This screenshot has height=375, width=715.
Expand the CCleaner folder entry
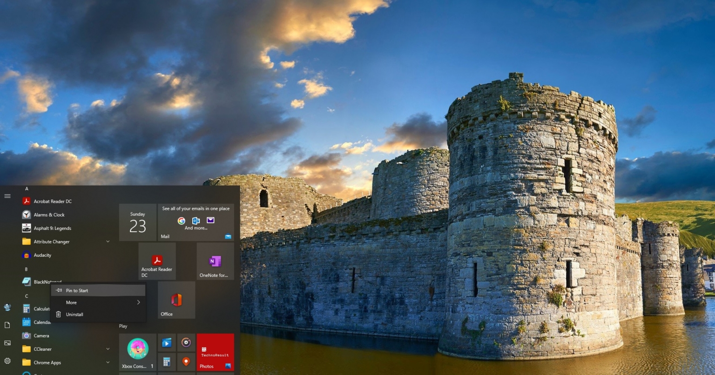coord(108,349)
